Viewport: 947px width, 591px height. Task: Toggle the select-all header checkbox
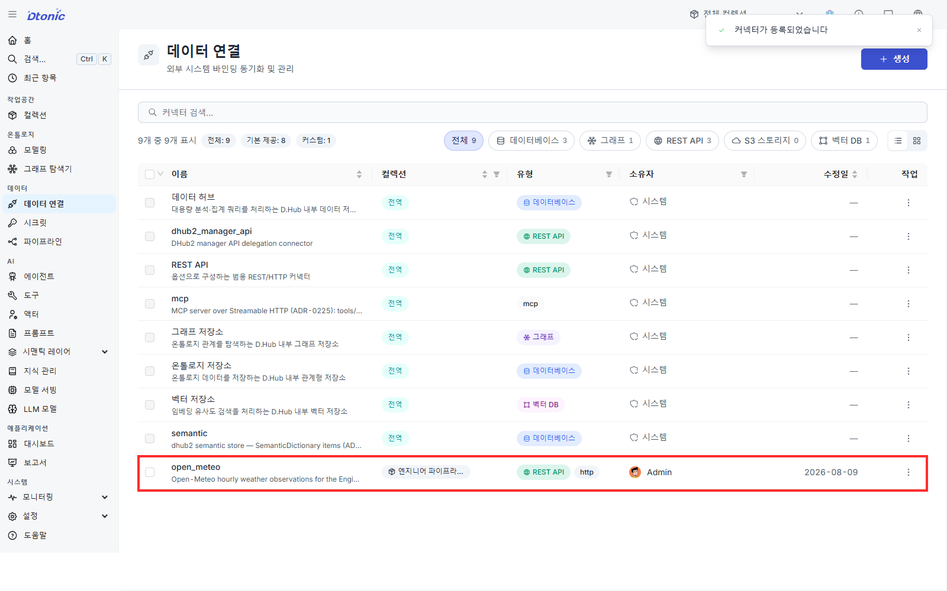point(150,174)
